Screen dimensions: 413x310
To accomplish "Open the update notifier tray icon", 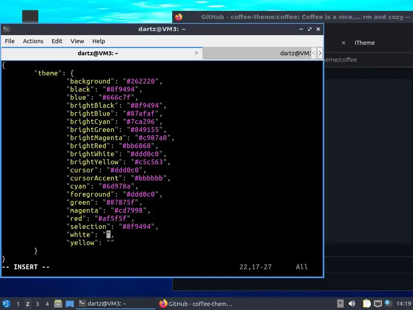I will click(x=388, y=303).
